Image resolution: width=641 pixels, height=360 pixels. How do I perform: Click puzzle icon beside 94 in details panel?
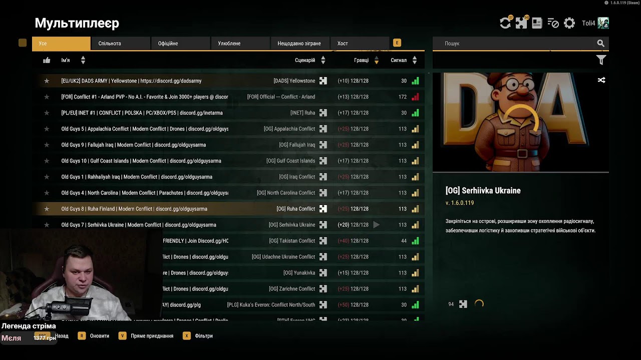(x=463, y=304)
